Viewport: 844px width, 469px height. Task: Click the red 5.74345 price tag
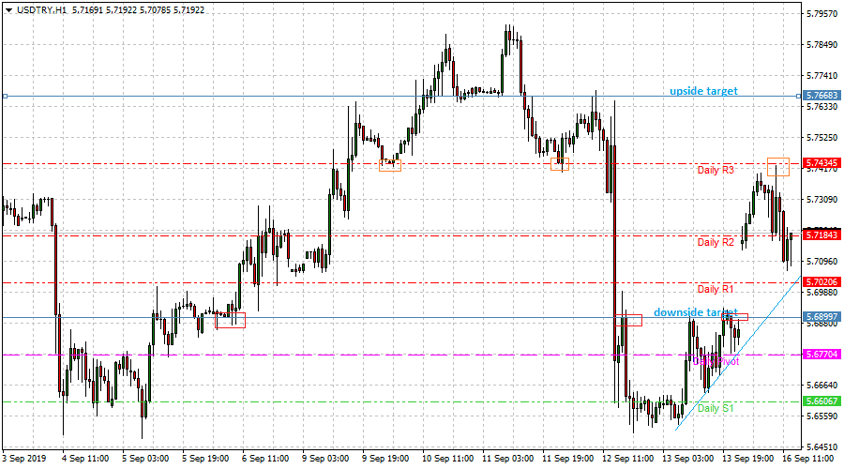tap(821, 162)
